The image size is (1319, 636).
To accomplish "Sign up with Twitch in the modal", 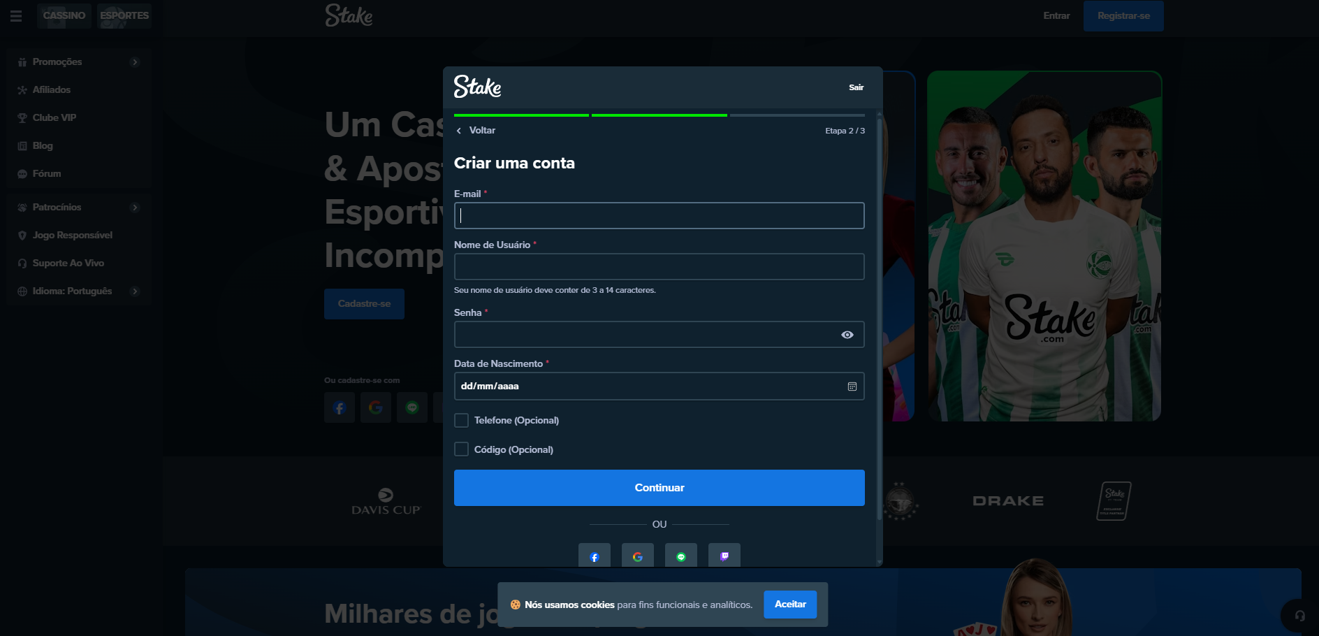I will click(x=724, y=556).
